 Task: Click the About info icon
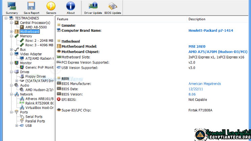click(x=71, y=7)
